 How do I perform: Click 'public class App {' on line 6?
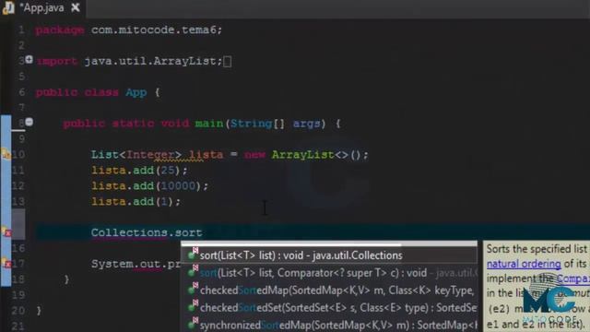[x=98, y=92]
